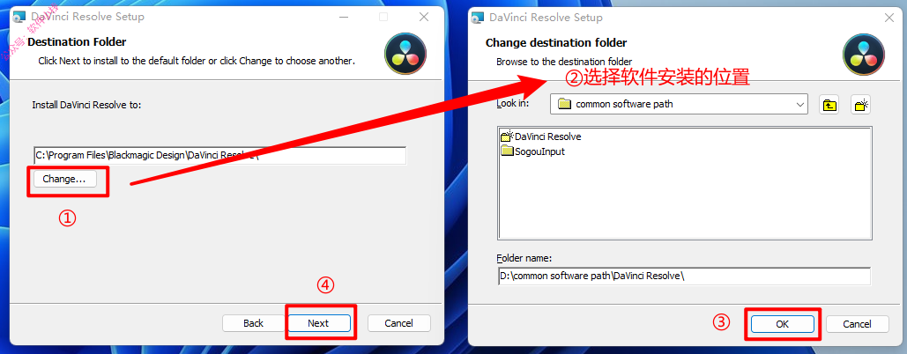This screenshot has width=907, height=354.
Task: Click the Change... button
Action: 63,179
